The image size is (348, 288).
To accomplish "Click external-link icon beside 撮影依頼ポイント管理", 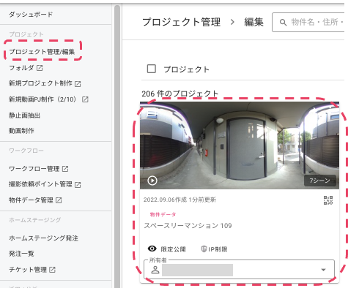I will click(x=78, y=185).
